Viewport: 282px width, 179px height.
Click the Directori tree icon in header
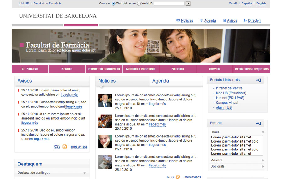245,21
